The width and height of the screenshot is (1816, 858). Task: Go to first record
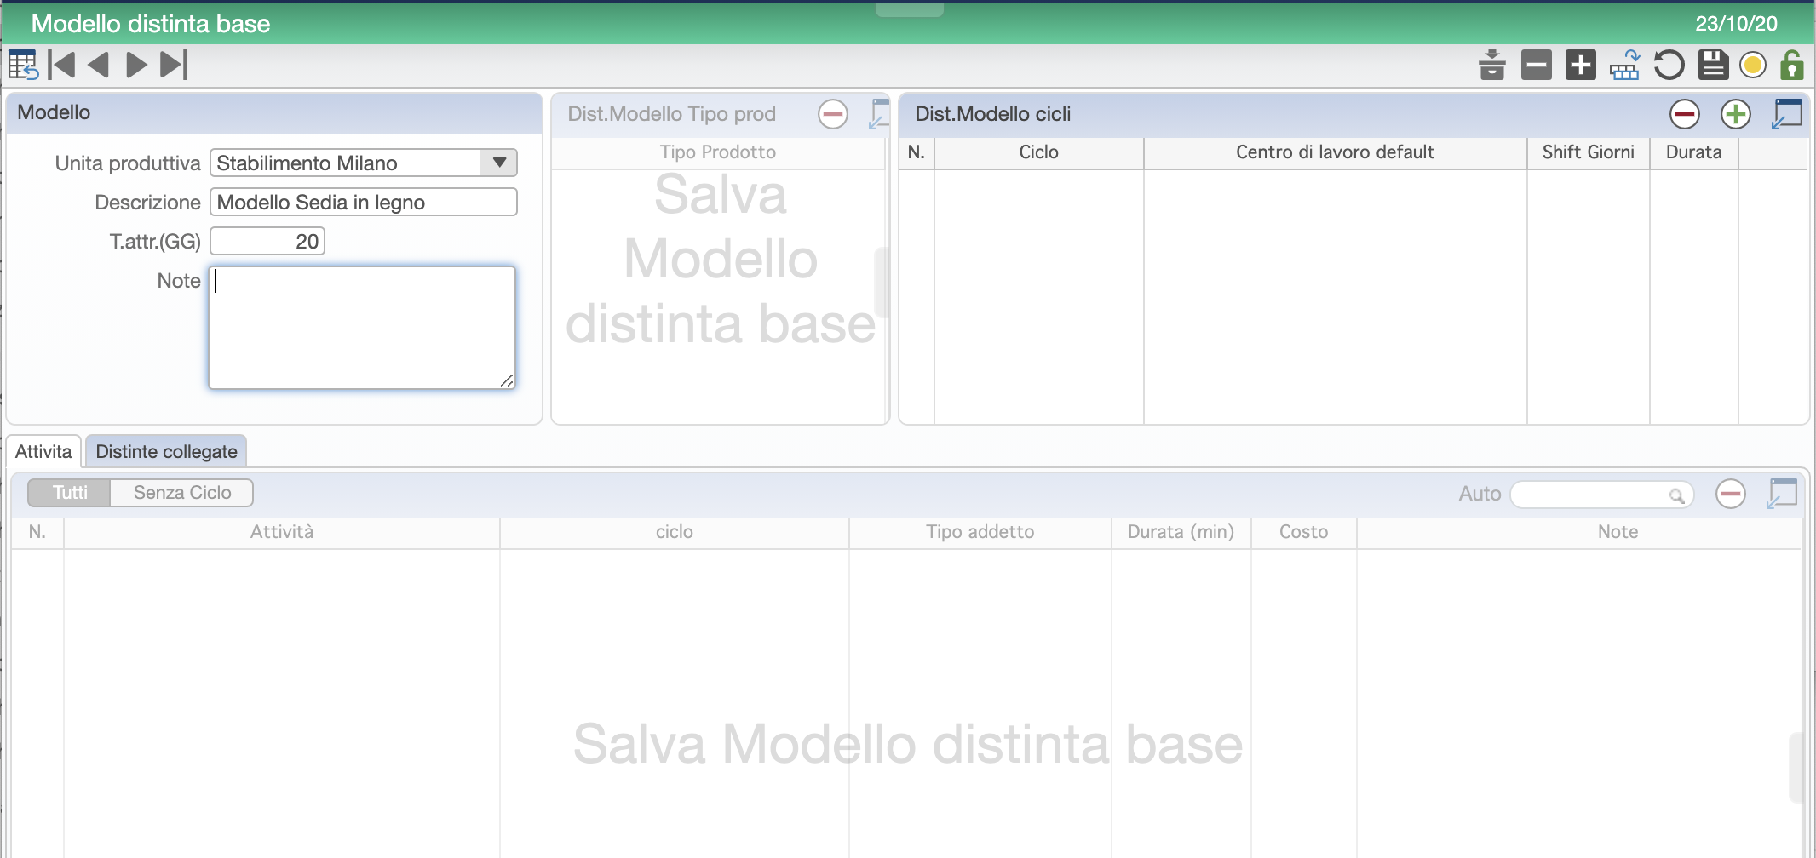(61, 65)
